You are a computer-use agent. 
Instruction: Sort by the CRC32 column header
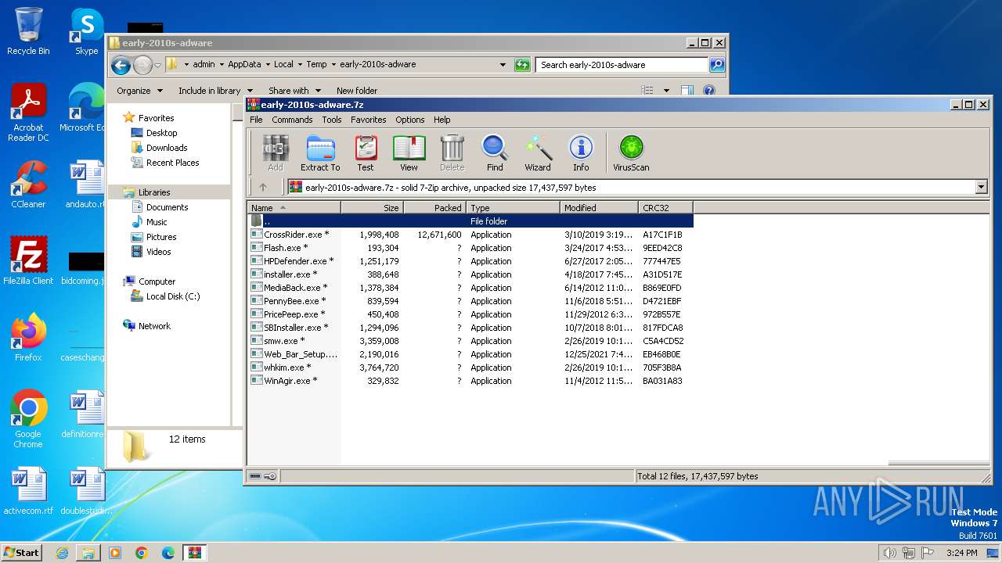point(666,208)
